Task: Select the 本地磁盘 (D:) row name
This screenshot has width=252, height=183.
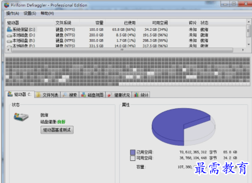Action: pos(24,35)
